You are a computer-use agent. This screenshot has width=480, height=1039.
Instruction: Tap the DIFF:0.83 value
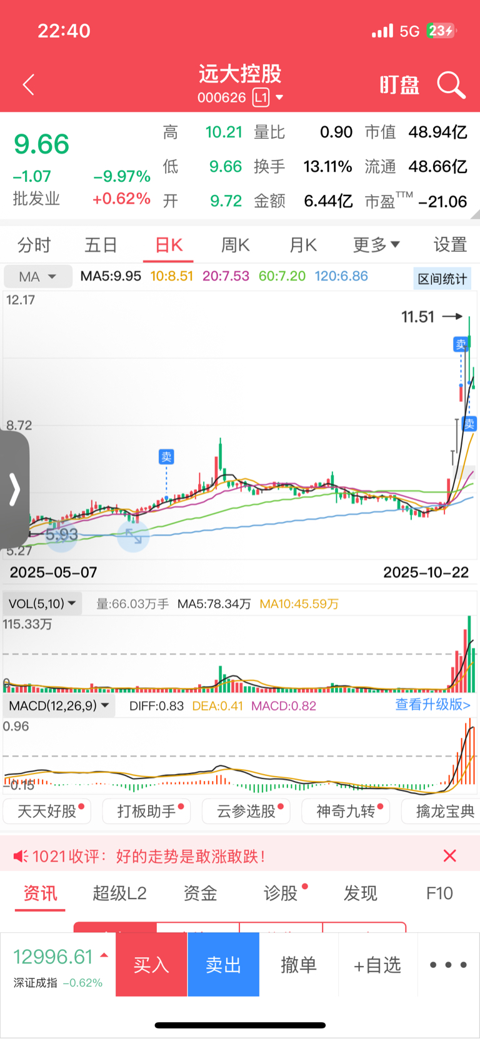pos(157,706)
